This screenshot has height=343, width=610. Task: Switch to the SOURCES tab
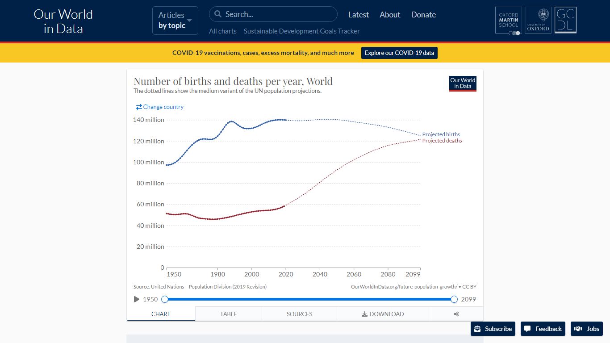[300, 314]
